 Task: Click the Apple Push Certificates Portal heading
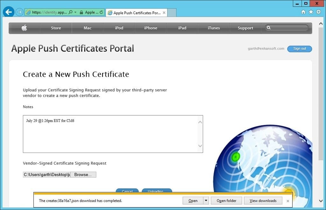coord(73,49)
